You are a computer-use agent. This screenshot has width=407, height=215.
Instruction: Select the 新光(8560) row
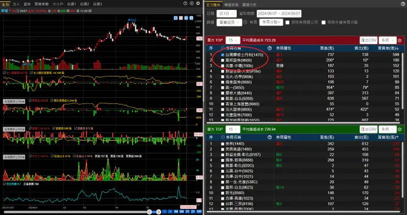pos(304,193)
